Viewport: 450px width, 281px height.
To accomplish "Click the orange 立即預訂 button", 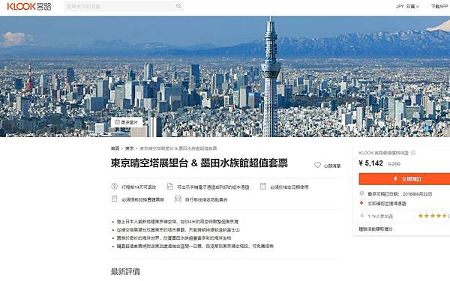I will [404, 179].
